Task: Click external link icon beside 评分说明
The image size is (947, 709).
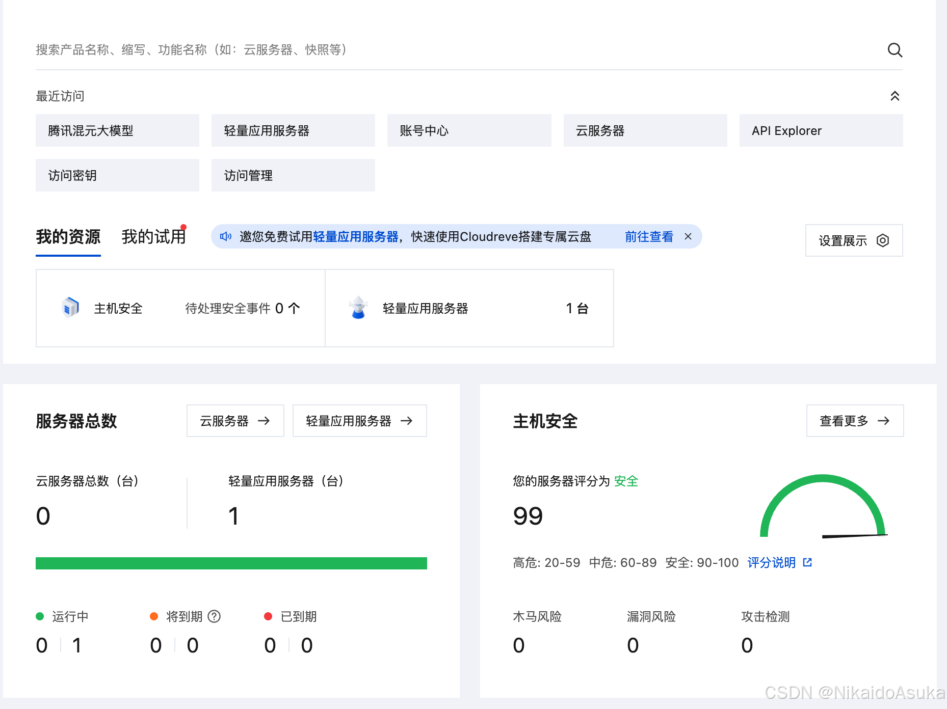Action: (x=807, y=562)
